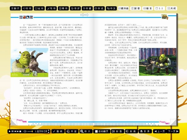This screenshot has height=140, width=187.
Task: Click the second thumbnail icon in the page header
Action: (24, 17)
